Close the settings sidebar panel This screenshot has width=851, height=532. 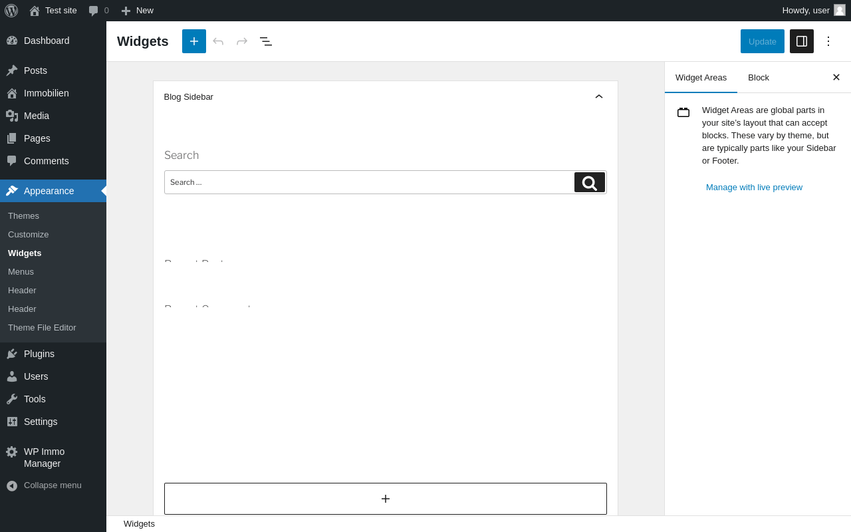[x=836, y=77]
